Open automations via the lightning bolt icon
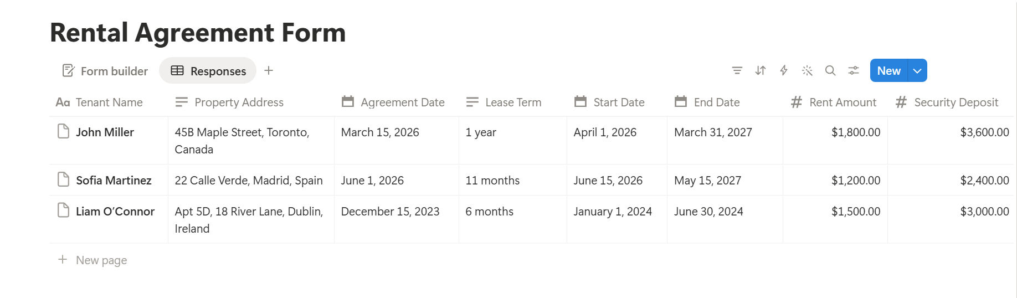The width and height of the screenshot is (1017, 298). pyautogui.click(x=784, y=71)
